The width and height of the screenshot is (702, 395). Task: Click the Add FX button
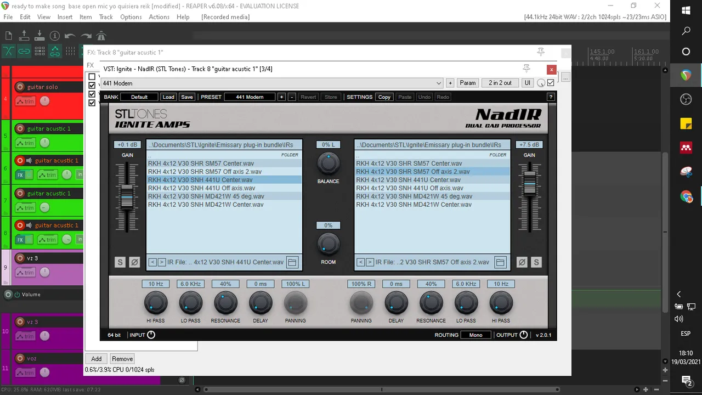(x=97, y=359)
